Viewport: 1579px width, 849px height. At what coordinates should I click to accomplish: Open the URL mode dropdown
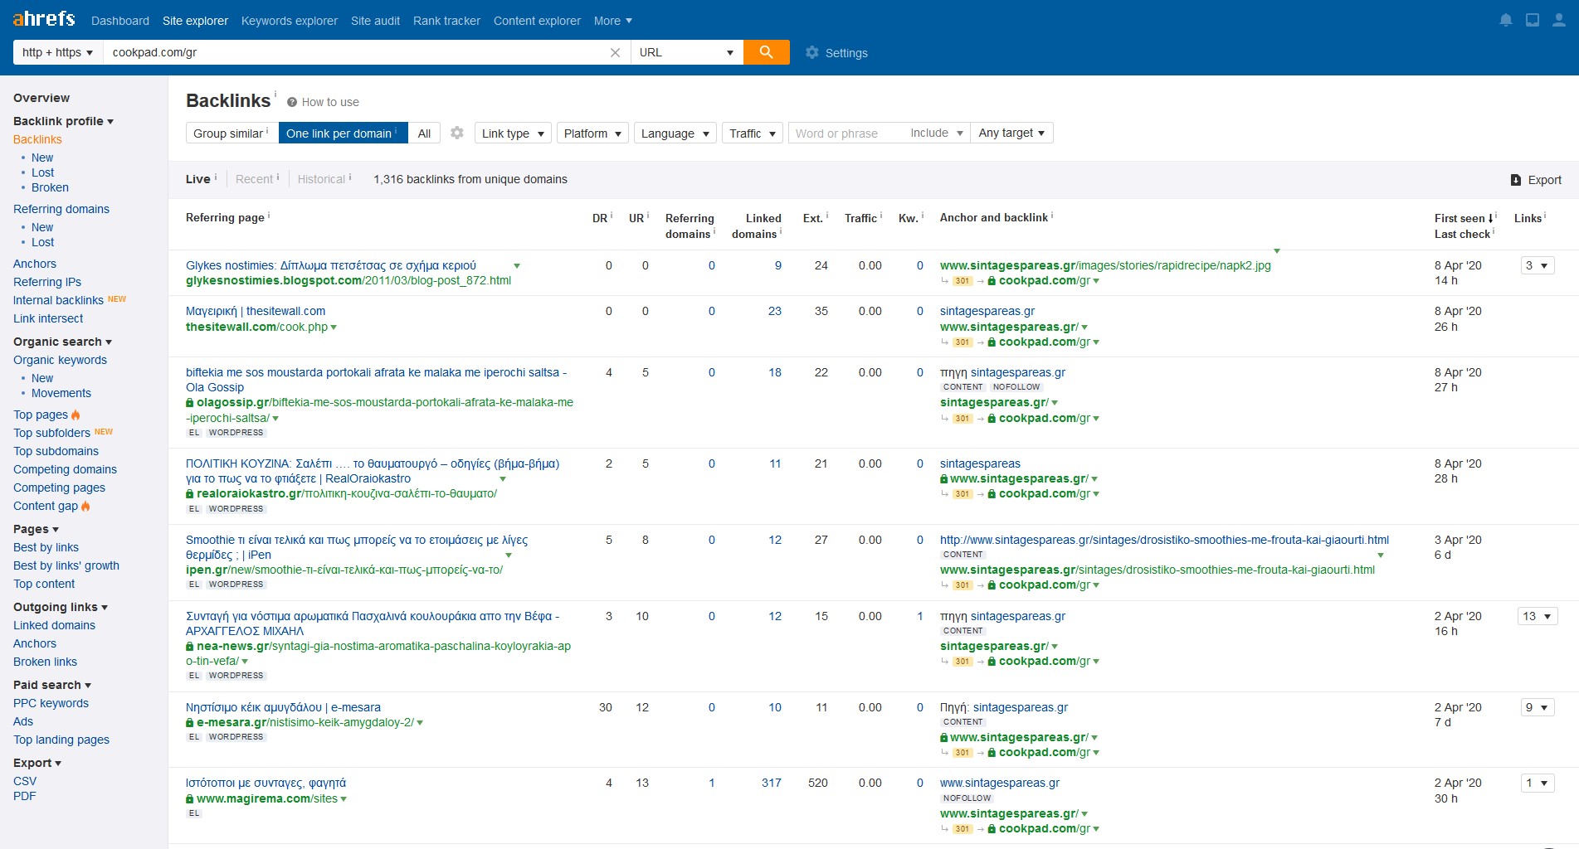pyautogui.click(x=687, y=52)
